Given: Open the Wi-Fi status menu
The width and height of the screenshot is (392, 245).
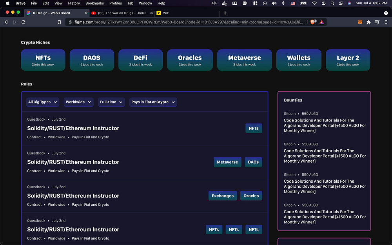Looking at the screenshot, I should point(314,3).
